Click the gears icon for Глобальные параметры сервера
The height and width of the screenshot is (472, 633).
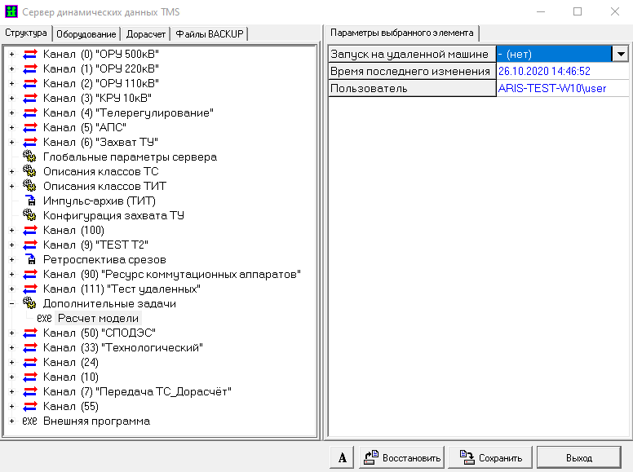30,157
